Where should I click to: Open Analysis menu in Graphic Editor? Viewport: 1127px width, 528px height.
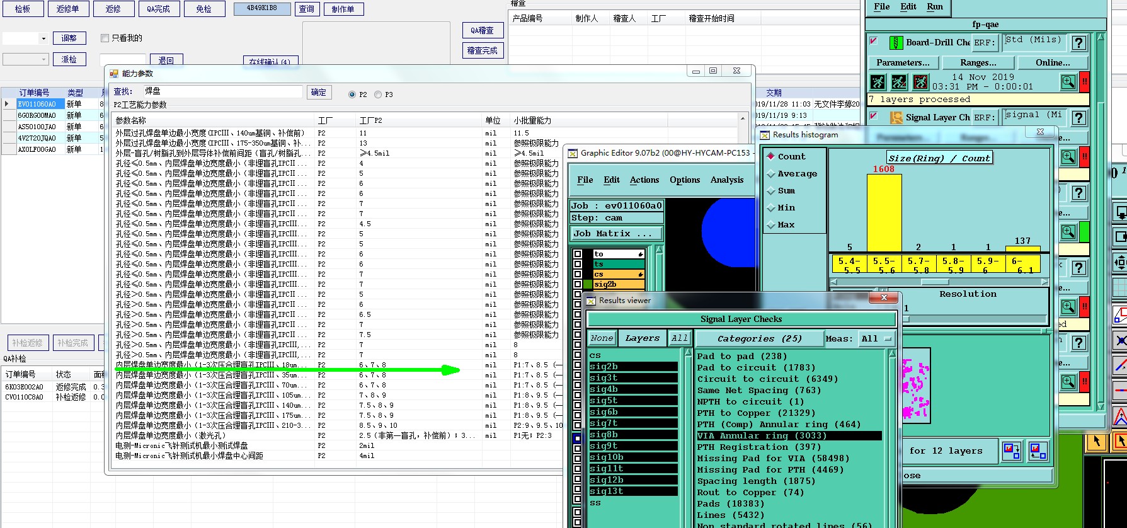(727, 180)
